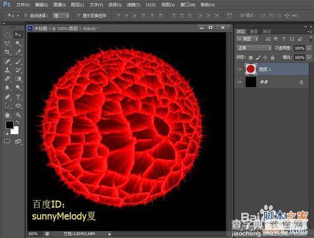
Task: Click the Photoshop Ps logo icon
Action: point(7,4)
